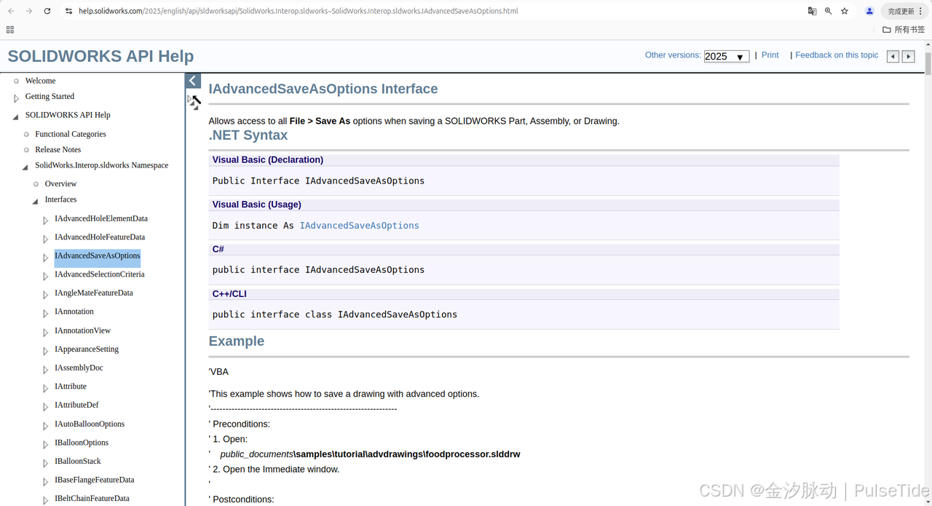Viewport: 932px width, 506px height.
Task: Expand the IAngleMateFeatureData node arrow
Action: click(45, 295)
